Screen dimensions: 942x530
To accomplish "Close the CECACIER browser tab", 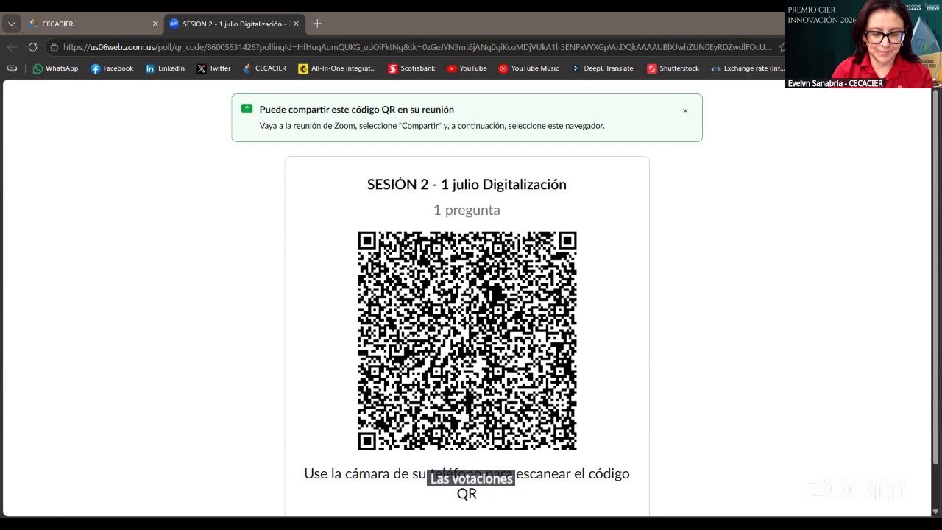I will point(155,24).
